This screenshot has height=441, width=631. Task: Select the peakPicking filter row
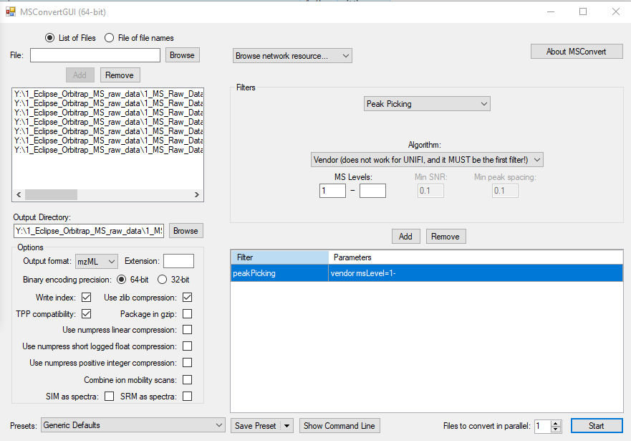(358, 272)
